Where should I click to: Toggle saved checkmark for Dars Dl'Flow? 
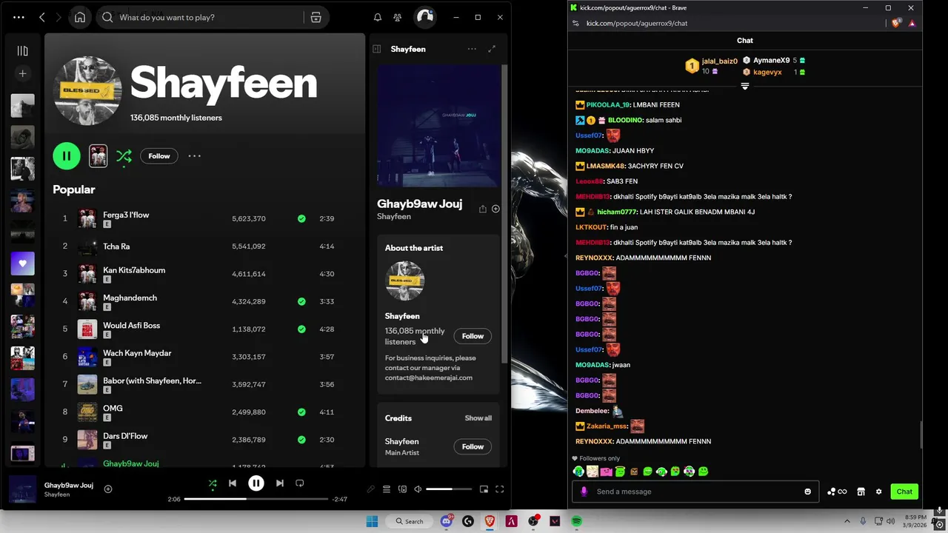pos(301,440)
